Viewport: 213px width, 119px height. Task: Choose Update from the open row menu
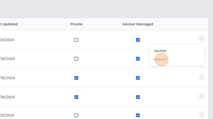160,51
